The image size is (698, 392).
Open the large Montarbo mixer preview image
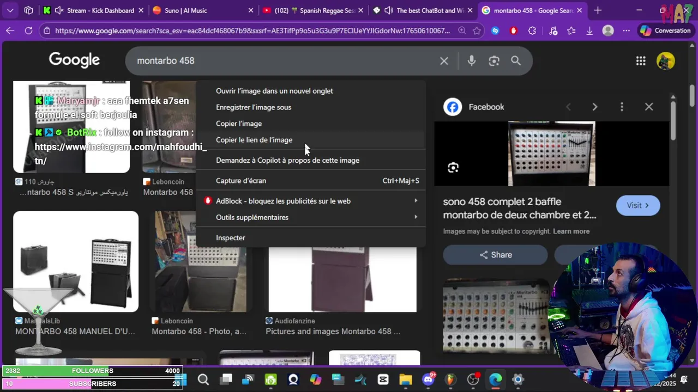click(551, 154)
